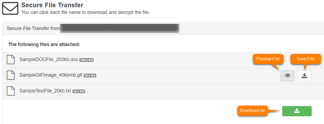Screen dimensions: 324x124
Task: Click the document icon for SampleDOCFile_200kb.doc
Action: click(x=11, y=60)
